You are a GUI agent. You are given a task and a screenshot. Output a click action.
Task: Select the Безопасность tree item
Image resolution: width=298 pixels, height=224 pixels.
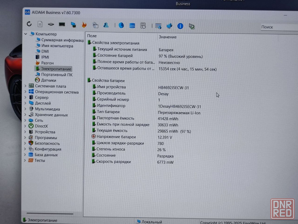tap(44, 143)
